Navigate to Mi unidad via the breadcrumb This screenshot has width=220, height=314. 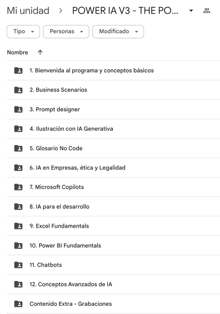pos(28,10)
